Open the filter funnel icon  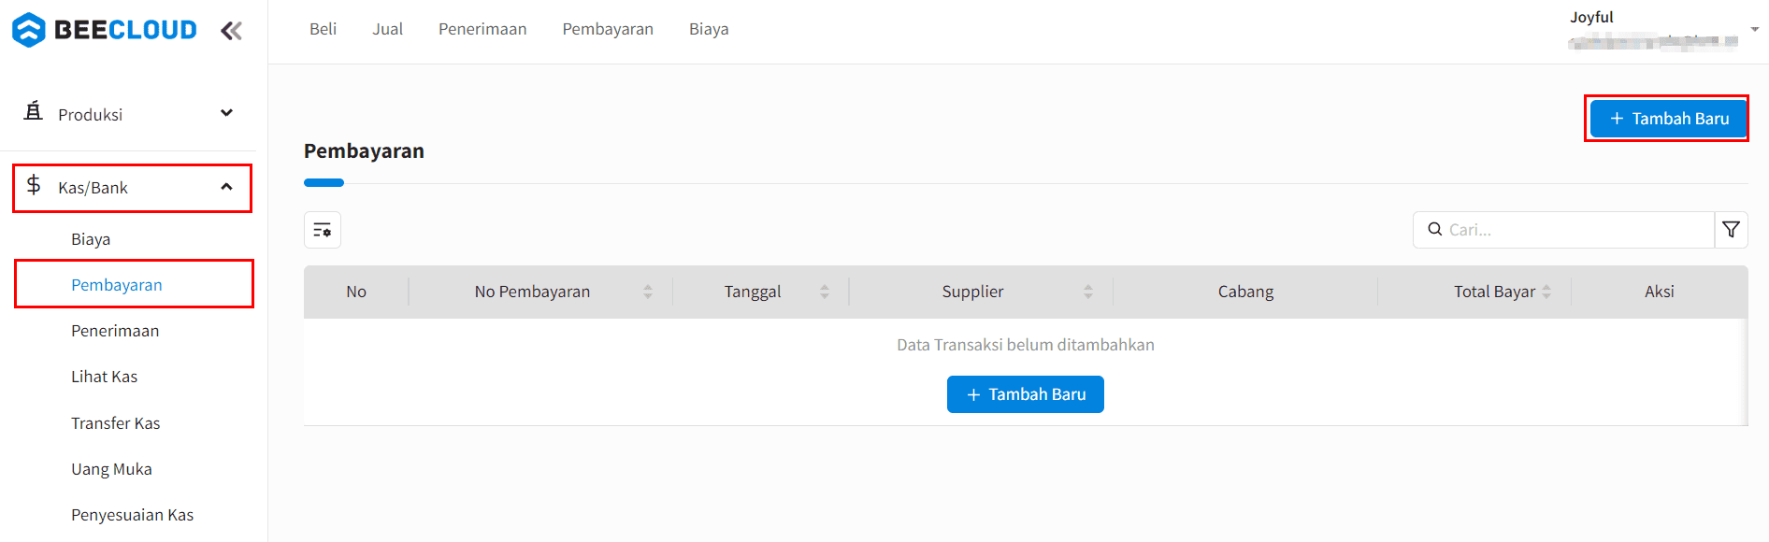click(1731, 230)
